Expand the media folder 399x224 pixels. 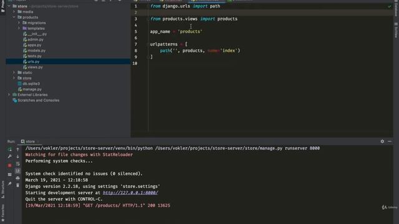[14, 12]
